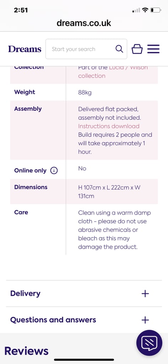This screenshot has height=364, width=168.
Task: Expand Delivery section with plus icon
Action: click(x=145, y=294)
